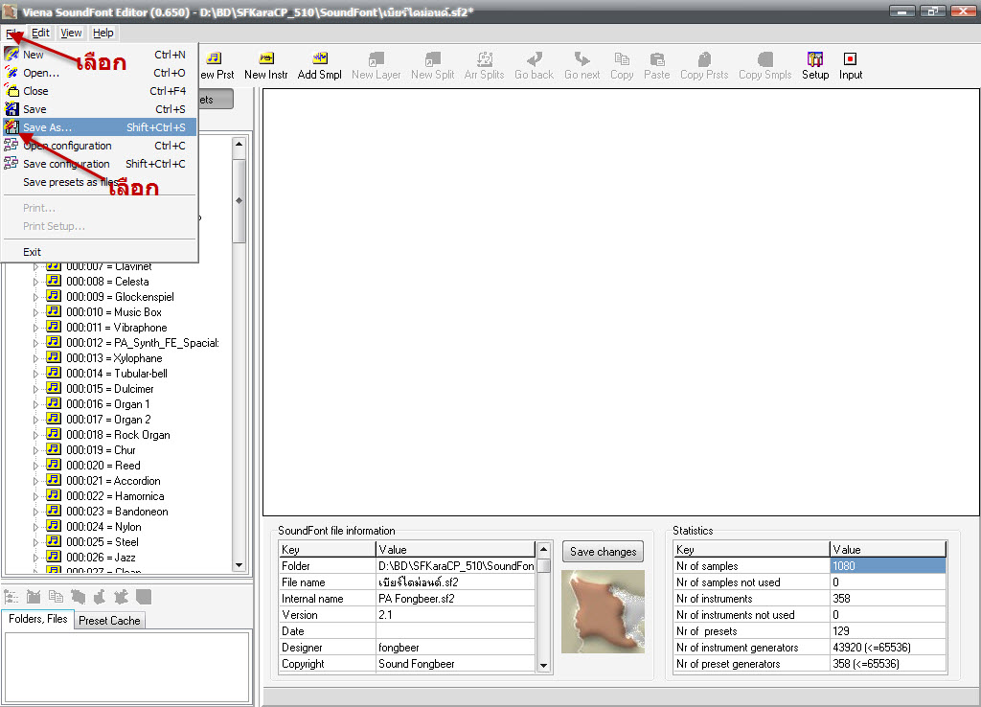Viewport: 981px width, 707px height.
Task: Click the preset tree scrollbar up arrow
Action: coord(239,144)
